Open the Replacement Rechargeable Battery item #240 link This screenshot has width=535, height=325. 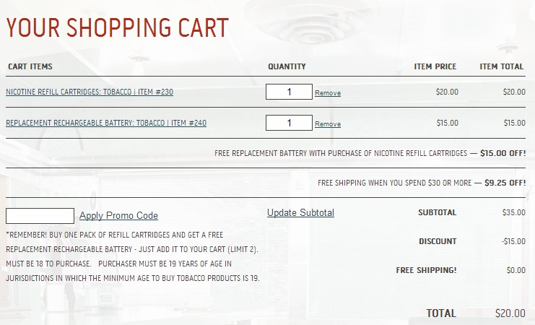point(106,123)
